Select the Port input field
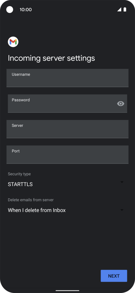 click(x=67, y=154)
